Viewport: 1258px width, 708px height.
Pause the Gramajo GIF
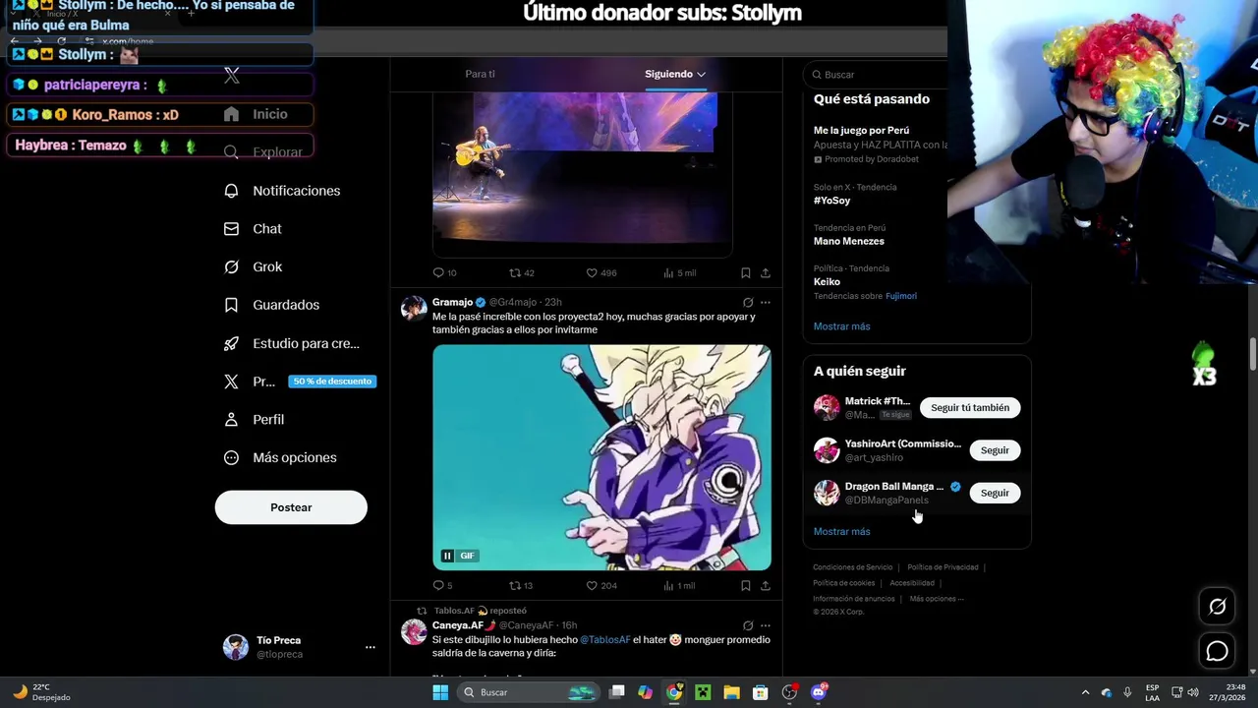(447, 556)
